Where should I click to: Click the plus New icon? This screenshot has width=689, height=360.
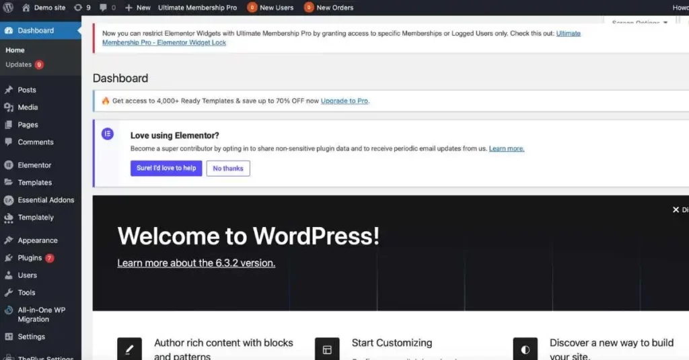[129, 7]
